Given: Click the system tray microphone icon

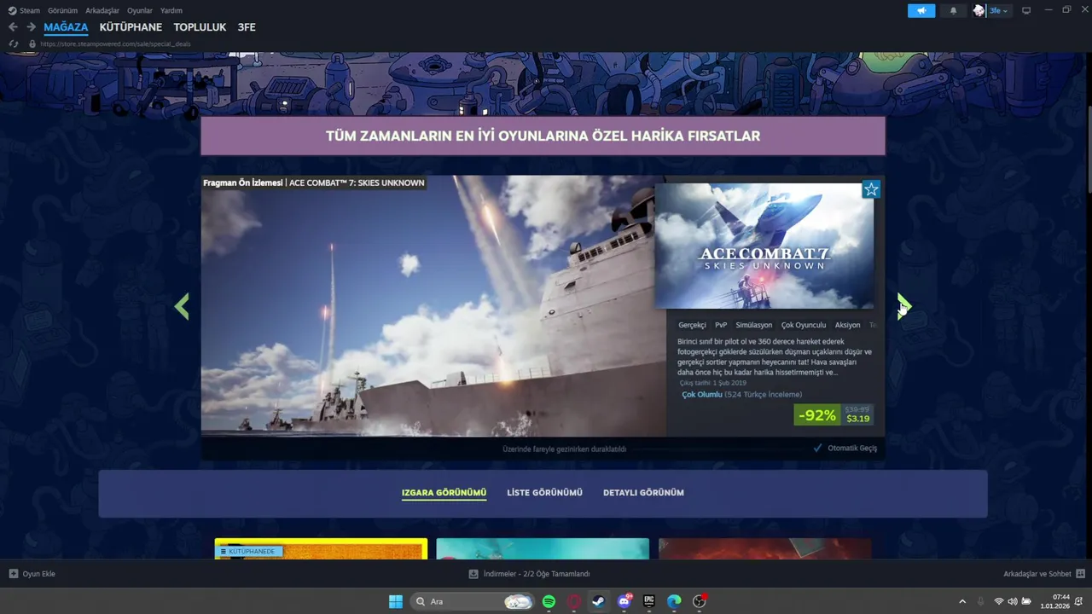Looking at the screenshot, I should 980,601.
